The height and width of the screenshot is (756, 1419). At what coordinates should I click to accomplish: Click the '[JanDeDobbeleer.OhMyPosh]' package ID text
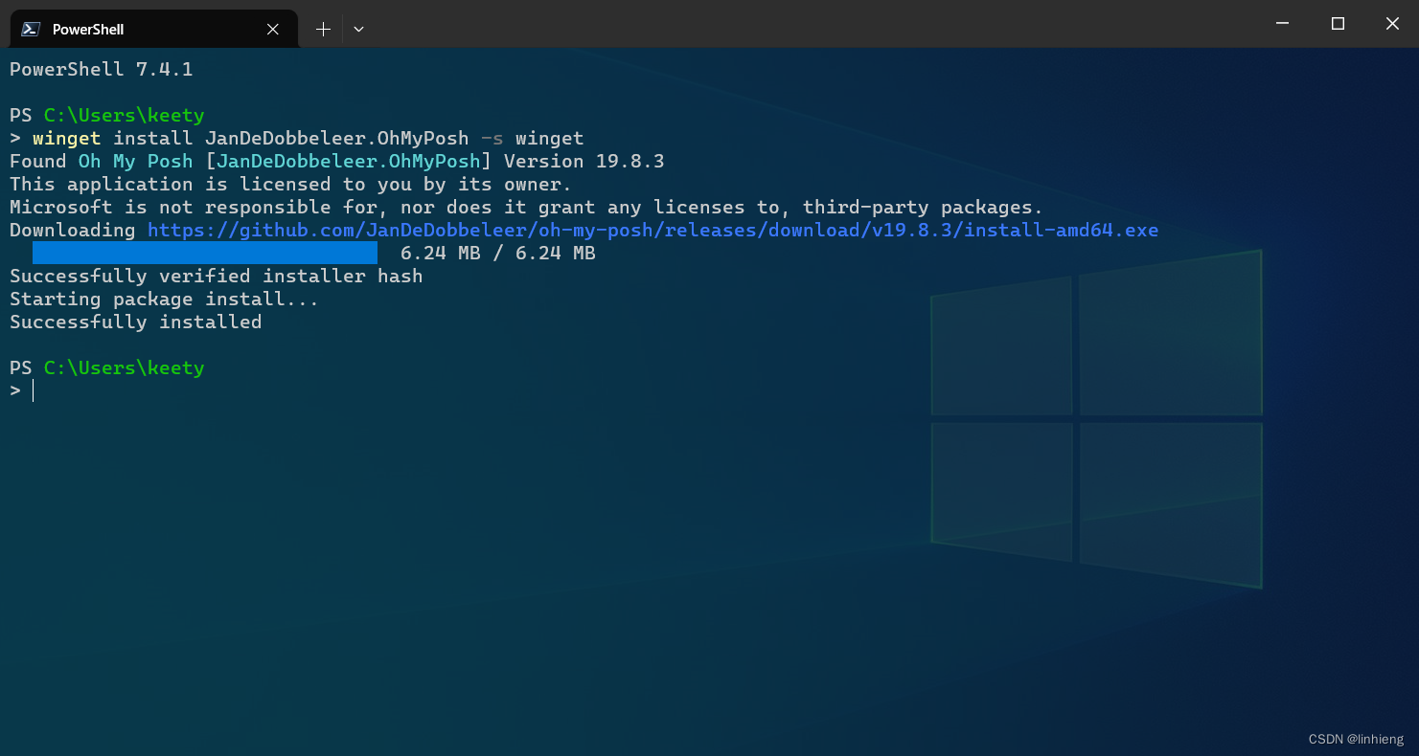[x=349, y=161]
